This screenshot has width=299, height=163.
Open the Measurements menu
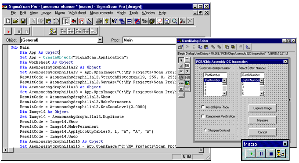point(101,13)
